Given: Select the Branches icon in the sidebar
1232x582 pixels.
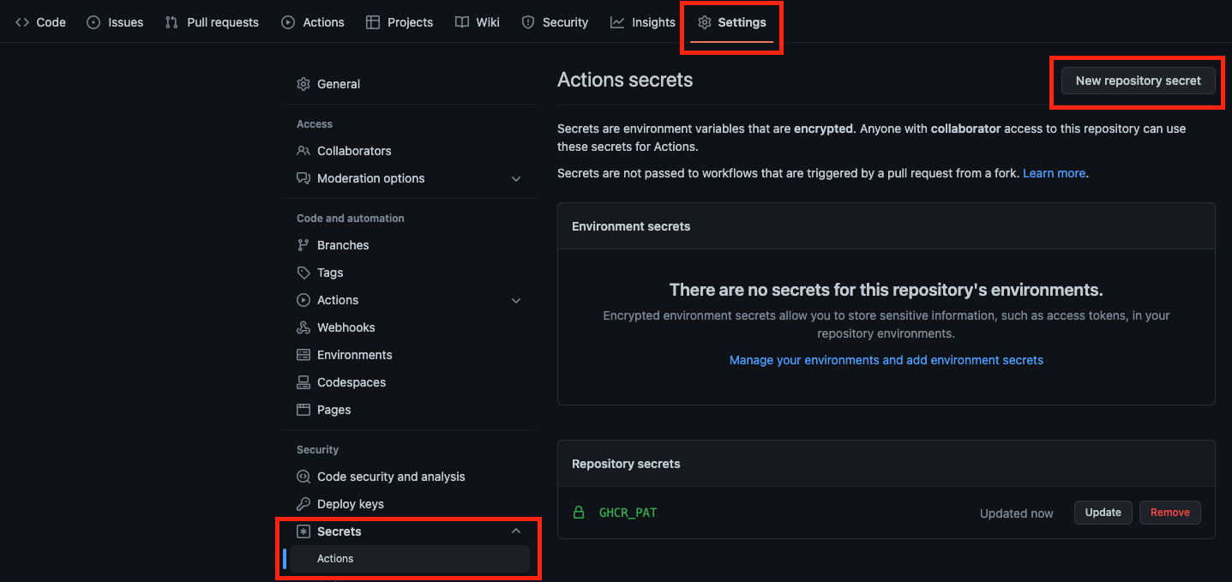Looking at the screenshot, I should click(303, 244).
